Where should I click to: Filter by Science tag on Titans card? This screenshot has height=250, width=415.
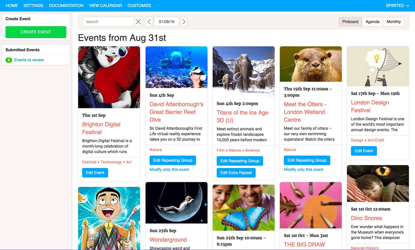252,150
